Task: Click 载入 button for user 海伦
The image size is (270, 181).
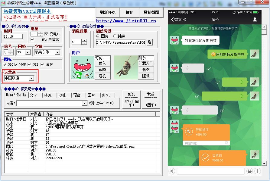Action: click(102, 63)
